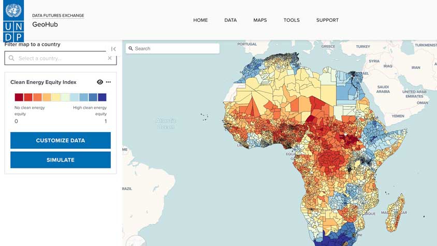
Task: Select the dark red legend swatch
Action: coord(19,97)
